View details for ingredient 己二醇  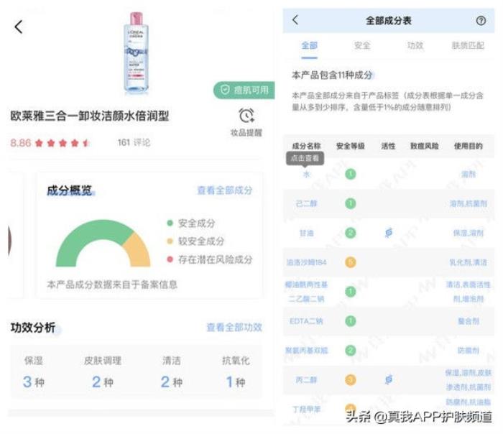tap(307, 203)
